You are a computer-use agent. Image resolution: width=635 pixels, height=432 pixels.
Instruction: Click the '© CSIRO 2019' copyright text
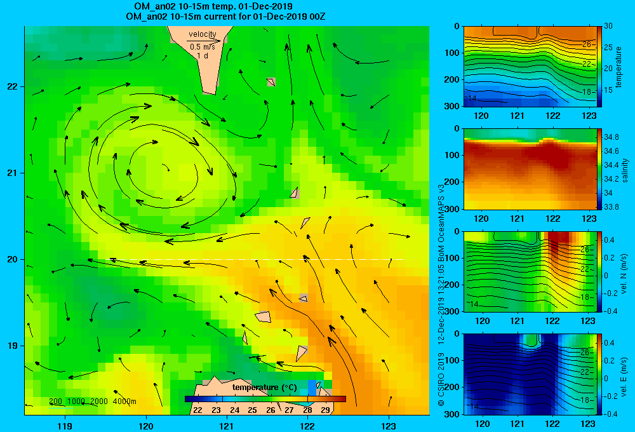point(441,379)
